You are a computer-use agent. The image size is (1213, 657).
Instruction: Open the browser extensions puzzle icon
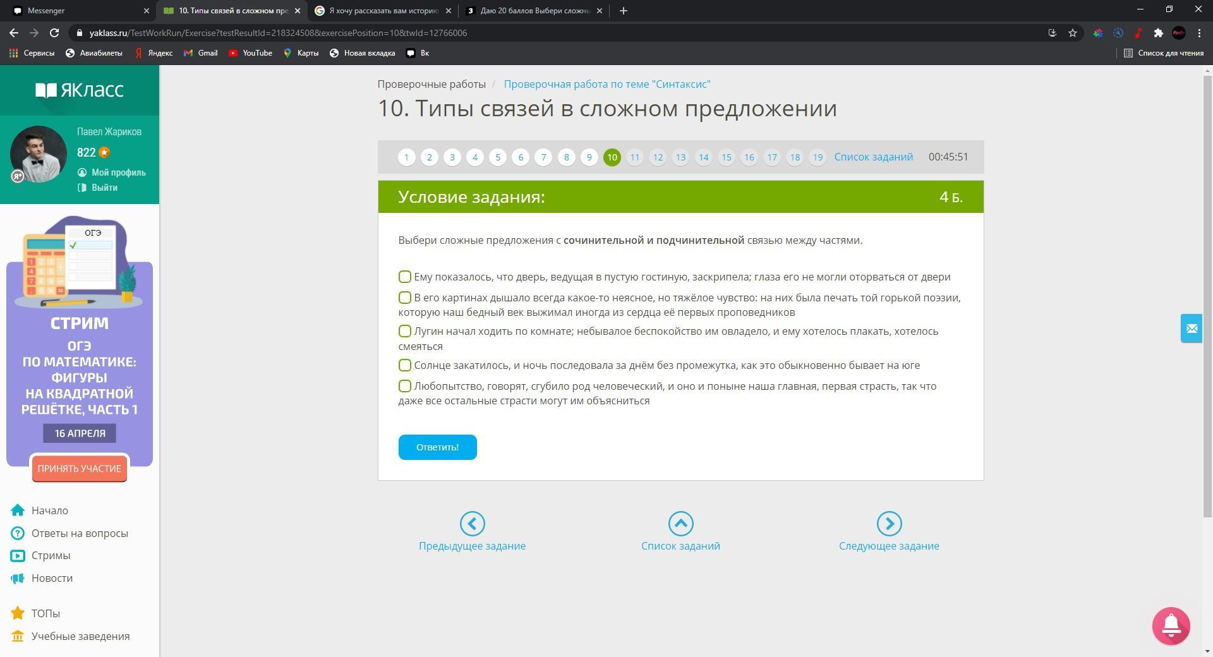pos(1158,33)
